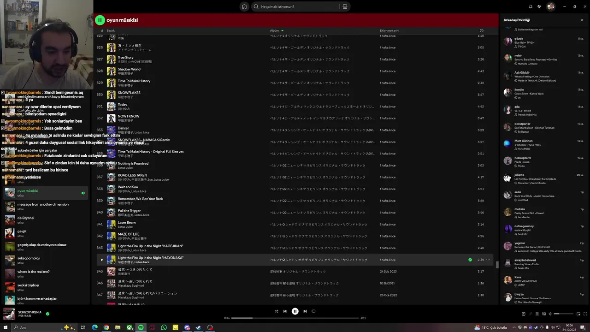Pause playback in the bottom player bar
Viewport: 590px width, 332px height.
point(295,311)
